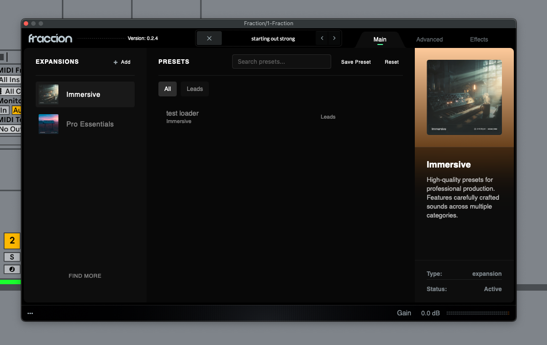Open the No Output dropdown in Ableton
The height and width of the screenshot is (345, 547).
pyautogui.click(x=10, y=129)
